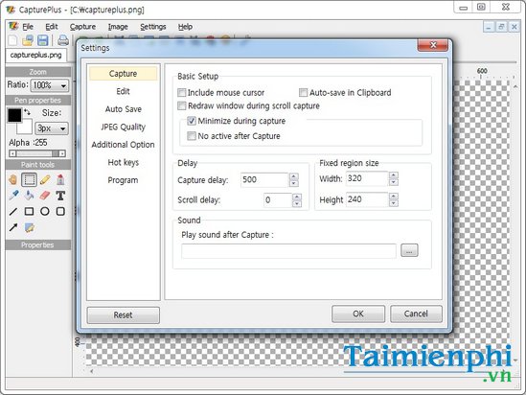
Task: Select the Auto Save settings category
Action: (123, 109)
